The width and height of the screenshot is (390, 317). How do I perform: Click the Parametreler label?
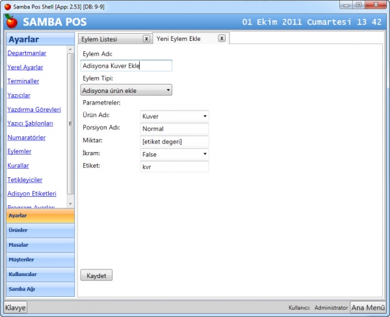pos(101,103)
